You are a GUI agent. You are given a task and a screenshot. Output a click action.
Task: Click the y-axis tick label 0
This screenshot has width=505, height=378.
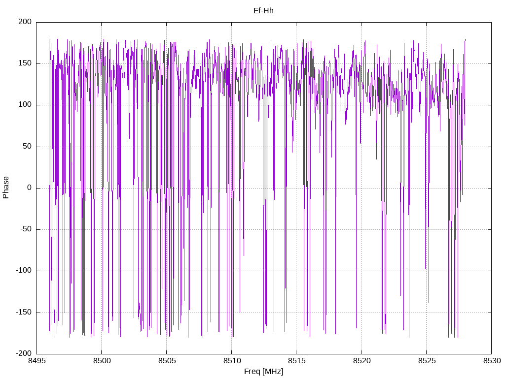coord(29,188)
